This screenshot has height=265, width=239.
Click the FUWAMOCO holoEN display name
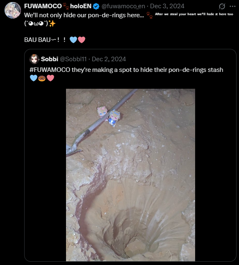(x=58, y=6)
